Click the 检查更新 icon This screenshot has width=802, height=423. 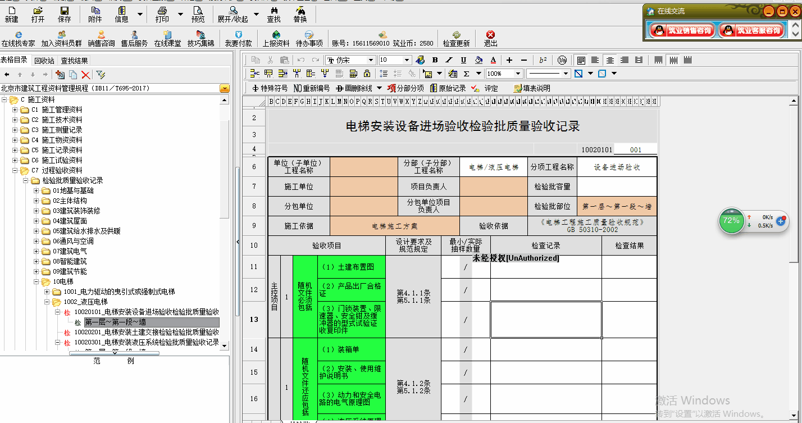[x=456, y=38]
